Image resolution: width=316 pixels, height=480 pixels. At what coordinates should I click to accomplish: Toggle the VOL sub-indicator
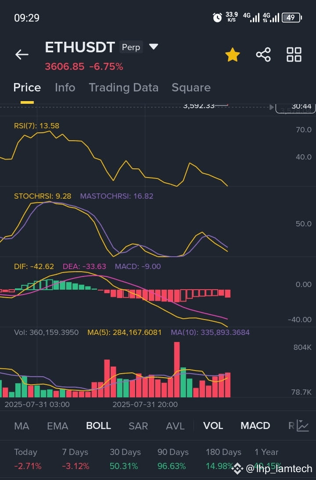click(213, 426)
